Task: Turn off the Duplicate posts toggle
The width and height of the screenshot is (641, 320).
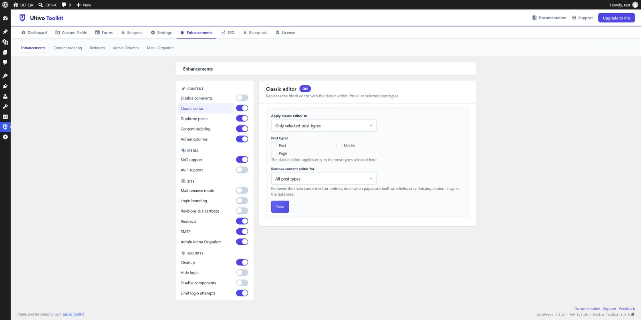Action: (242, 119)
